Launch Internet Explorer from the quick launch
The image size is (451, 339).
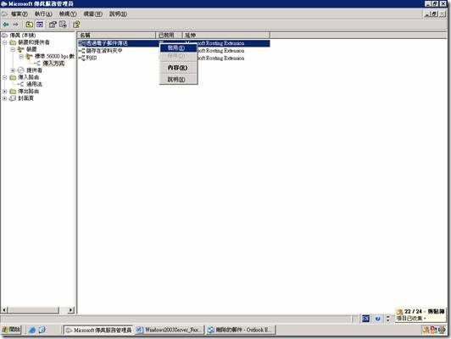point(32,330)
